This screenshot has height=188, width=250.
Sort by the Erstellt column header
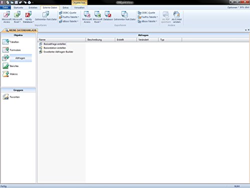pyautogui.click(x=125, y=39)
